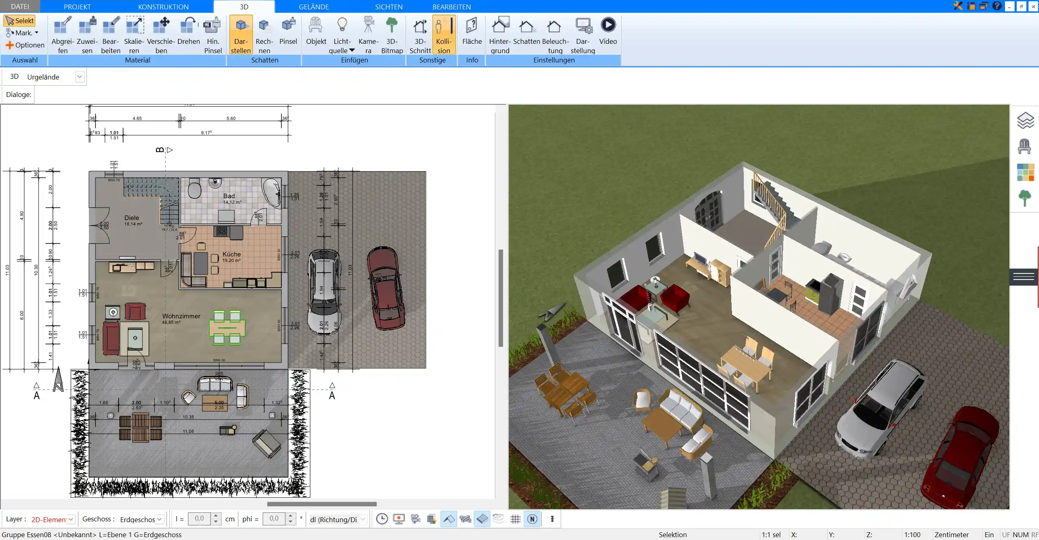
Task: Open Schatten settings
Action: click(527, 31)
